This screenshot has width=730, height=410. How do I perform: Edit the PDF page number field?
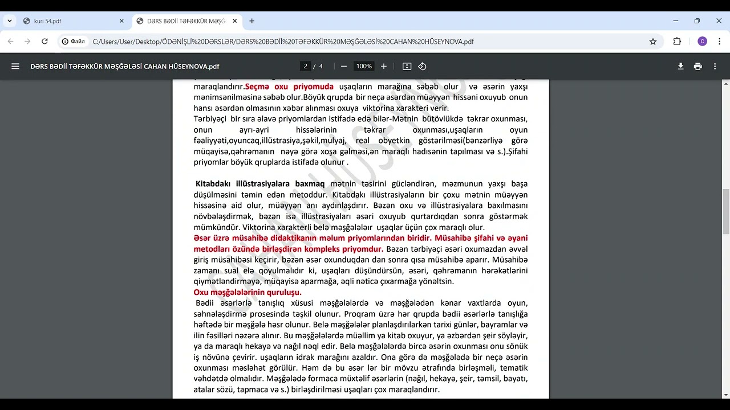click(306, 66)
